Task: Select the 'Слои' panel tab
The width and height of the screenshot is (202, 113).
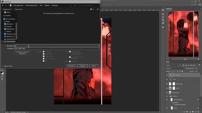Action: click(168, 62)
